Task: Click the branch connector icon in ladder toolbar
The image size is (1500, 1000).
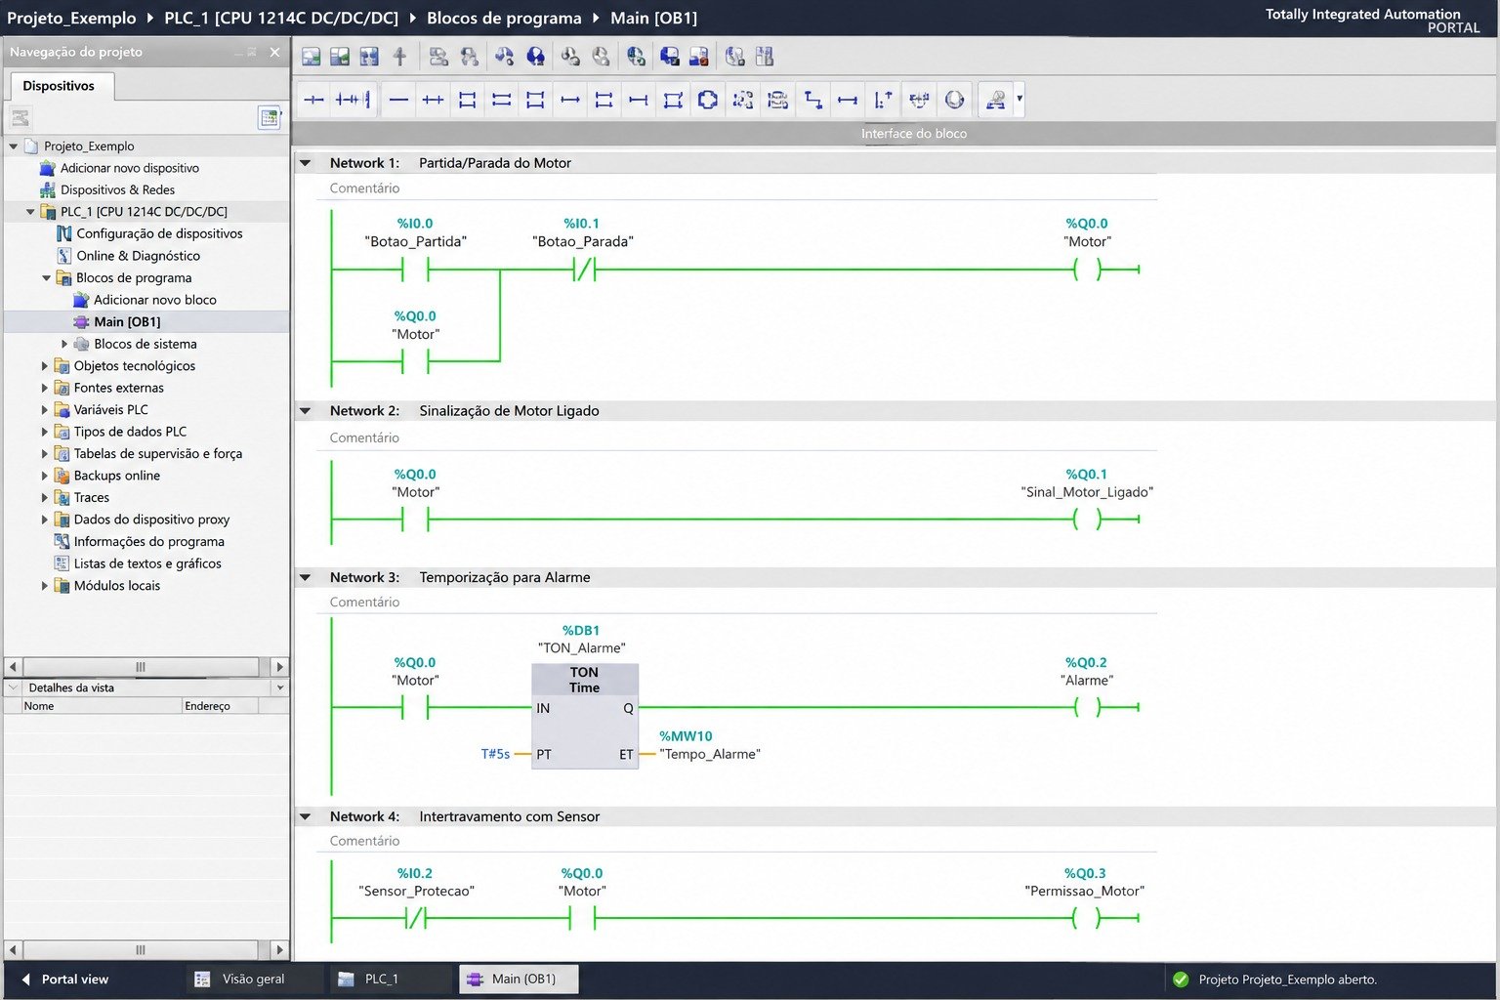Action: [x=812, y=100]
